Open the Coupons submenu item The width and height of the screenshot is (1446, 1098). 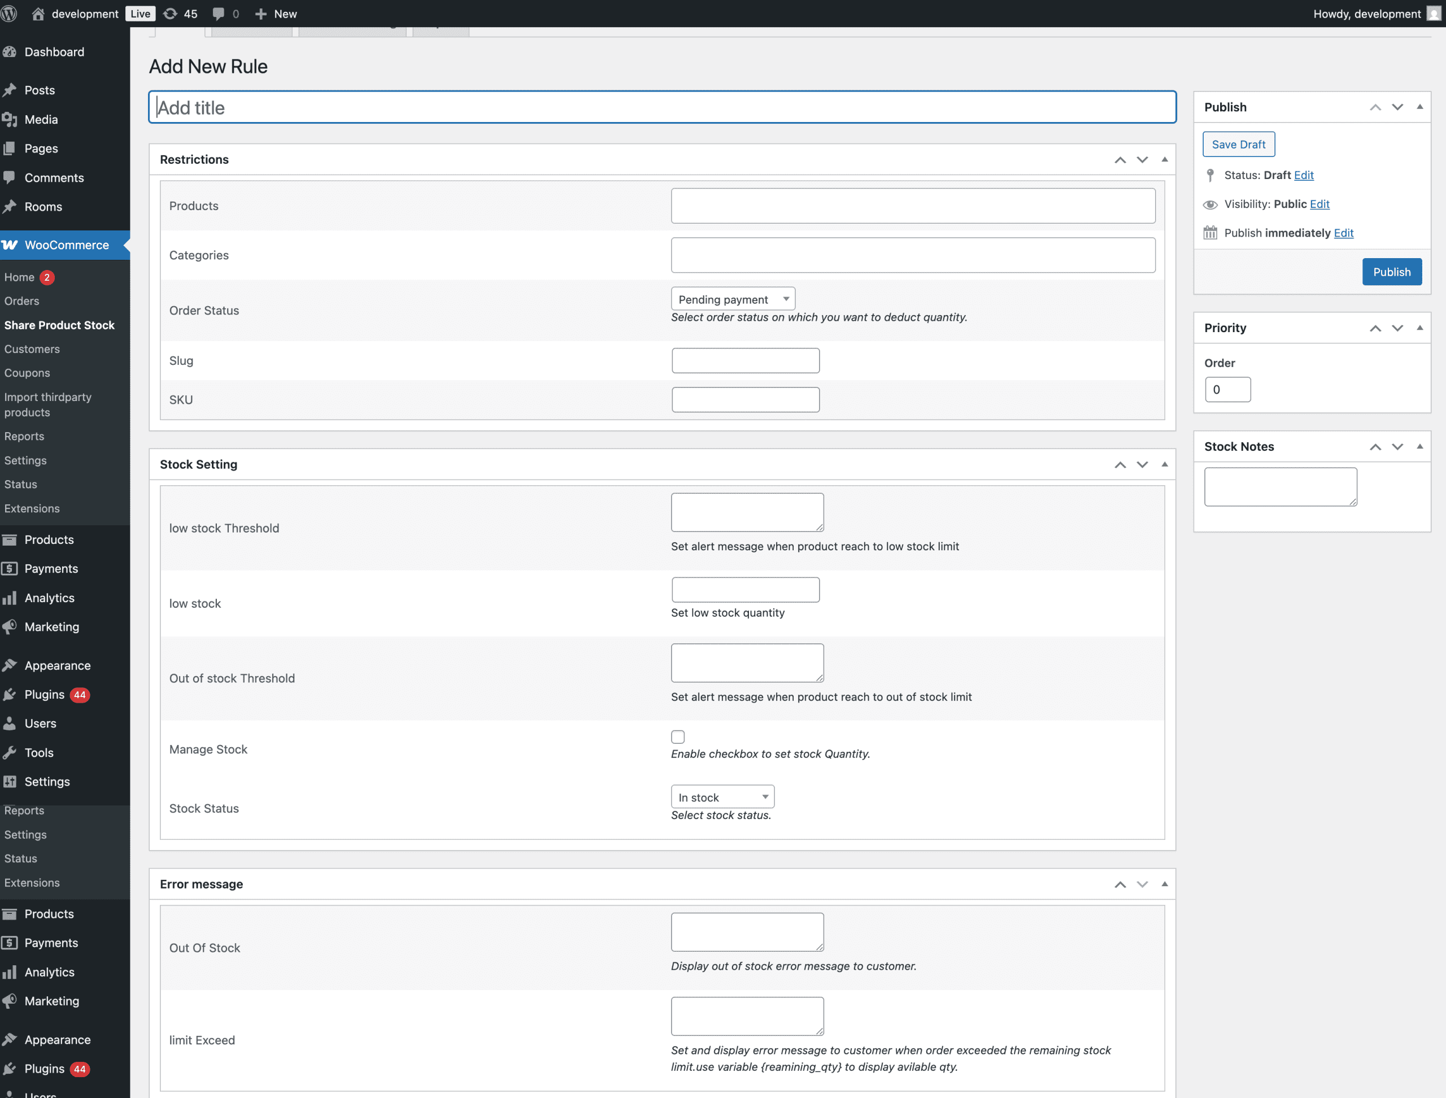27,373
